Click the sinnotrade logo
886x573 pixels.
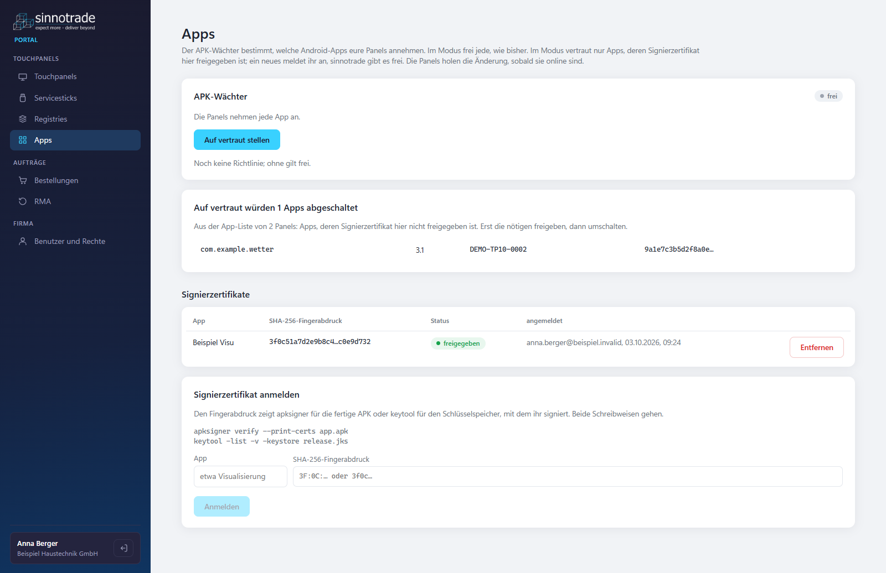(54, 21)
